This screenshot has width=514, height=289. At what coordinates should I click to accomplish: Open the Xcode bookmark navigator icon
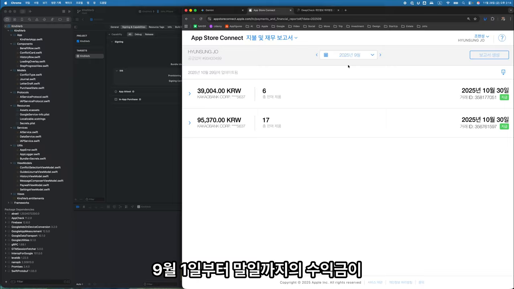pos(22,19)
